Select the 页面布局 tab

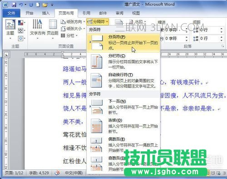click(66, 13)
